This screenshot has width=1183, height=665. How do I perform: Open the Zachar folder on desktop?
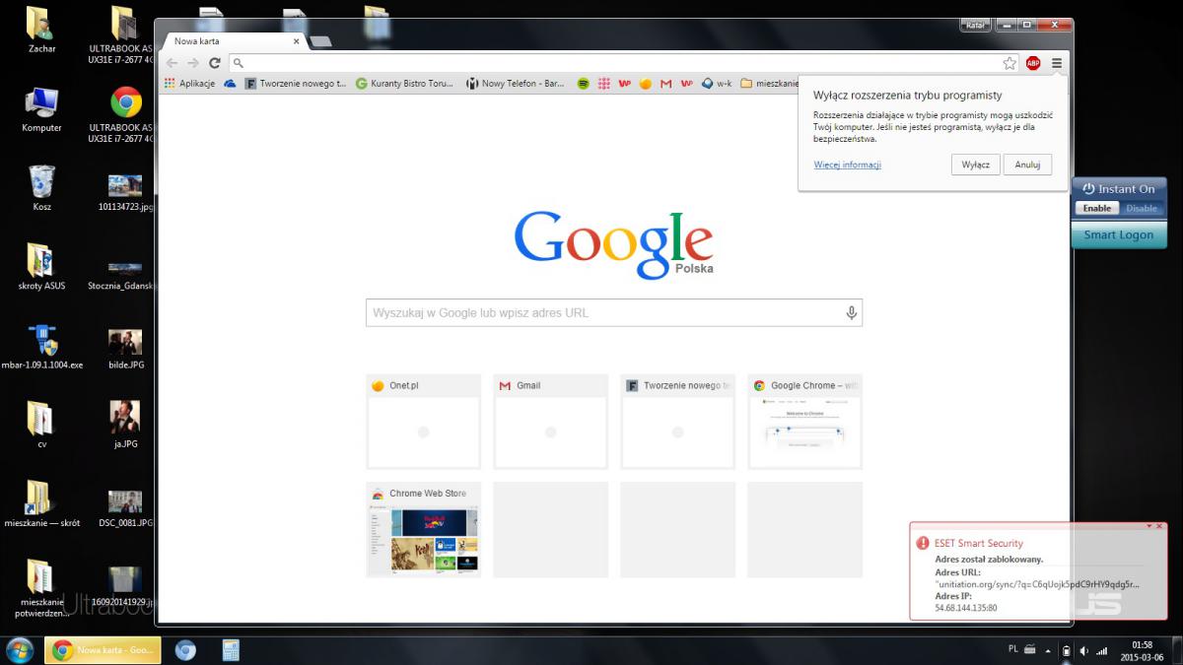coord(41,30)
